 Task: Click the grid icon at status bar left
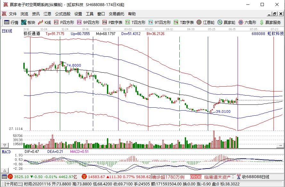pos(4,177)
